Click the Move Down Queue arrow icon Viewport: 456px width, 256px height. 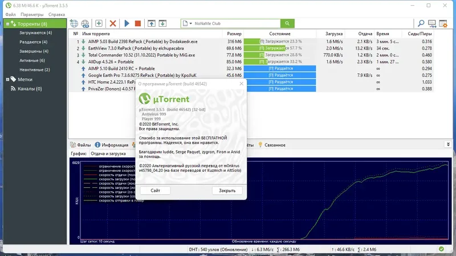162,23
